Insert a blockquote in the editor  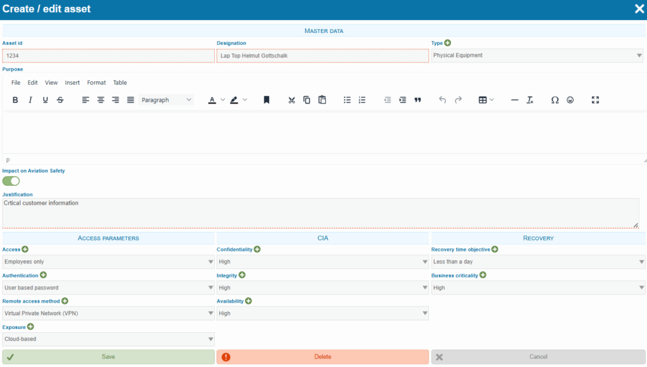coord(418,100)
